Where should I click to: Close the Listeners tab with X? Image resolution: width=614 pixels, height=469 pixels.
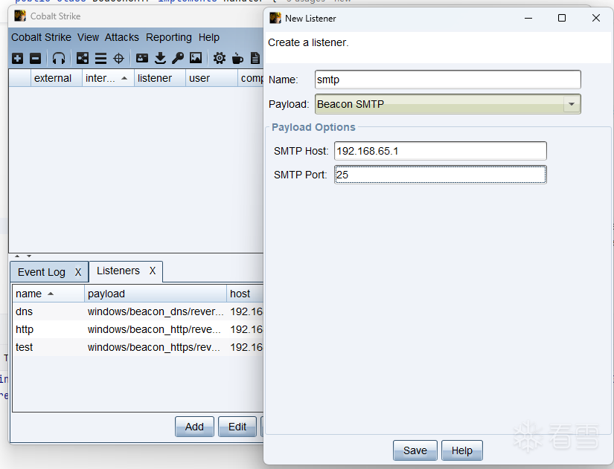(x=153, y=271)
